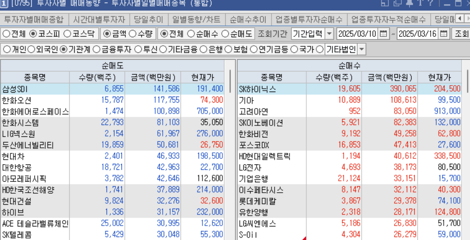Select the S-Oil row
Image resolution: width=470 pixels, height=240 pixels.
pos(350,235)
